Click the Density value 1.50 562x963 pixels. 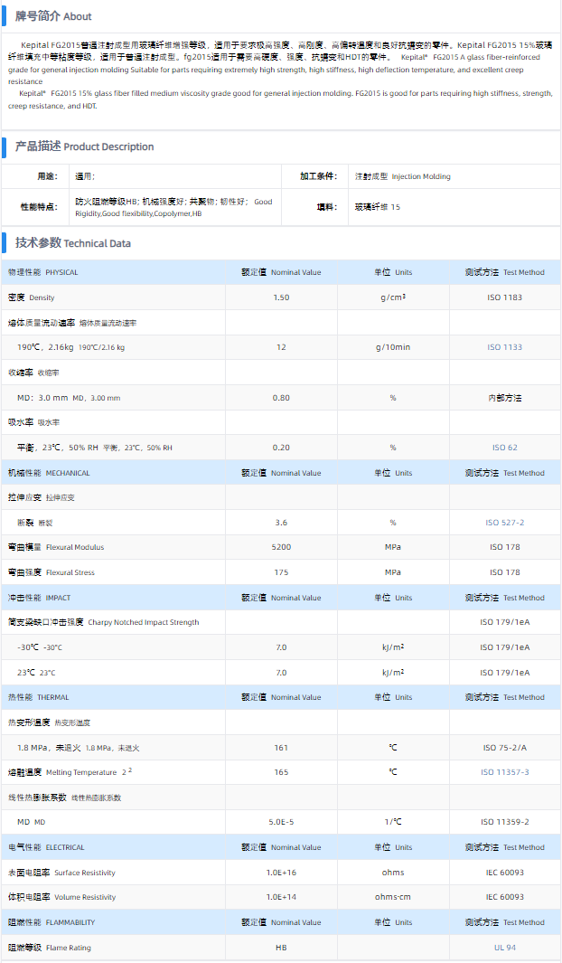pos(281,297)
